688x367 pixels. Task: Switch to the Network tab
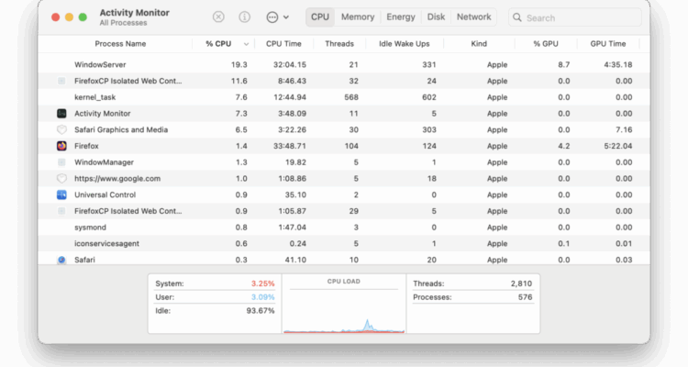474,17
